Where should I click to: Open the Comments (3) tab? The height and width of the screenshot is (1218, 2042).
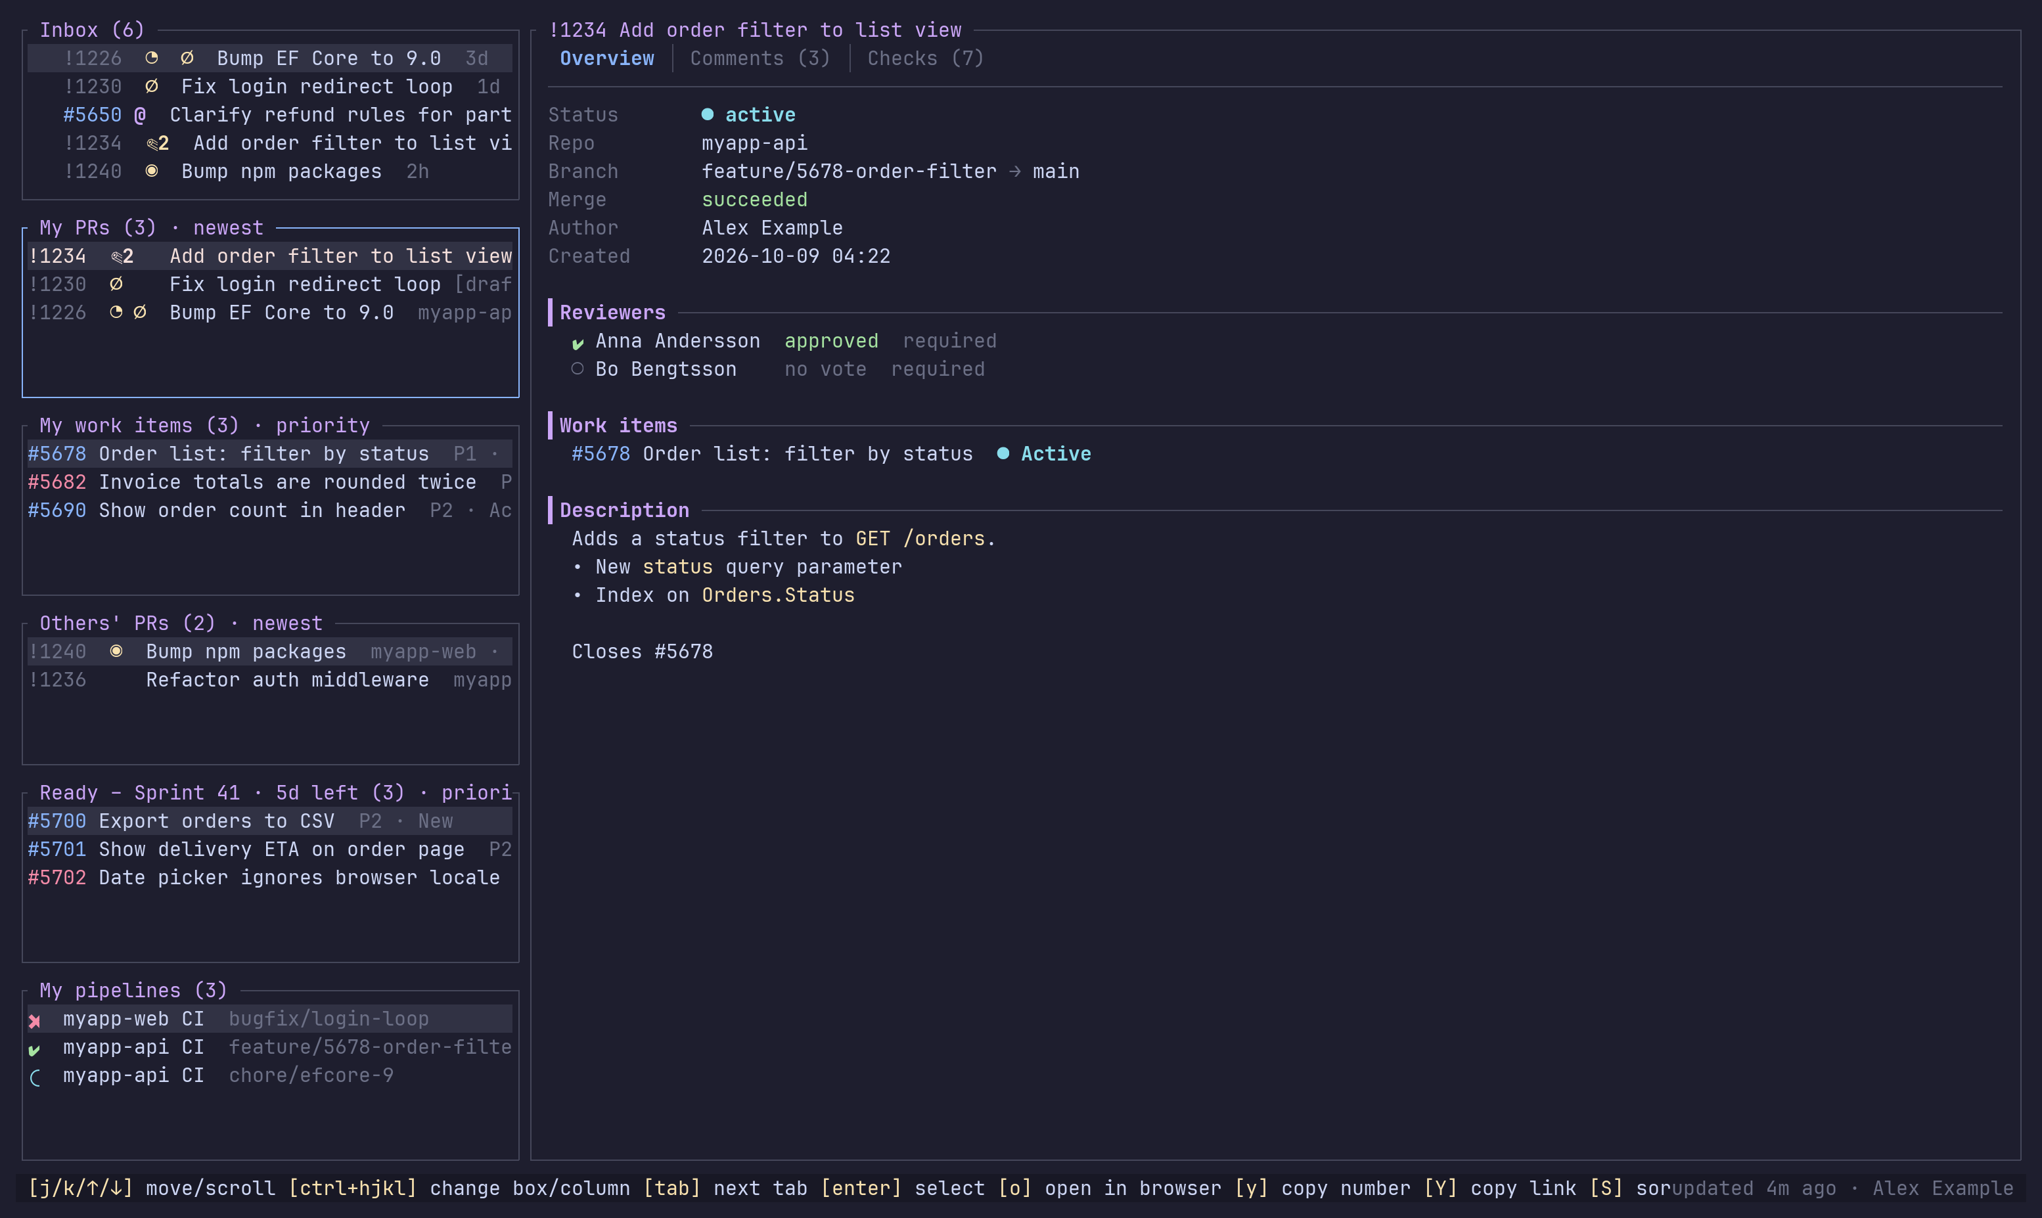click(x=760, y=58)
